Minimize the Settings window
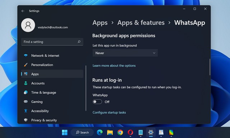 [x=184, y=9]
